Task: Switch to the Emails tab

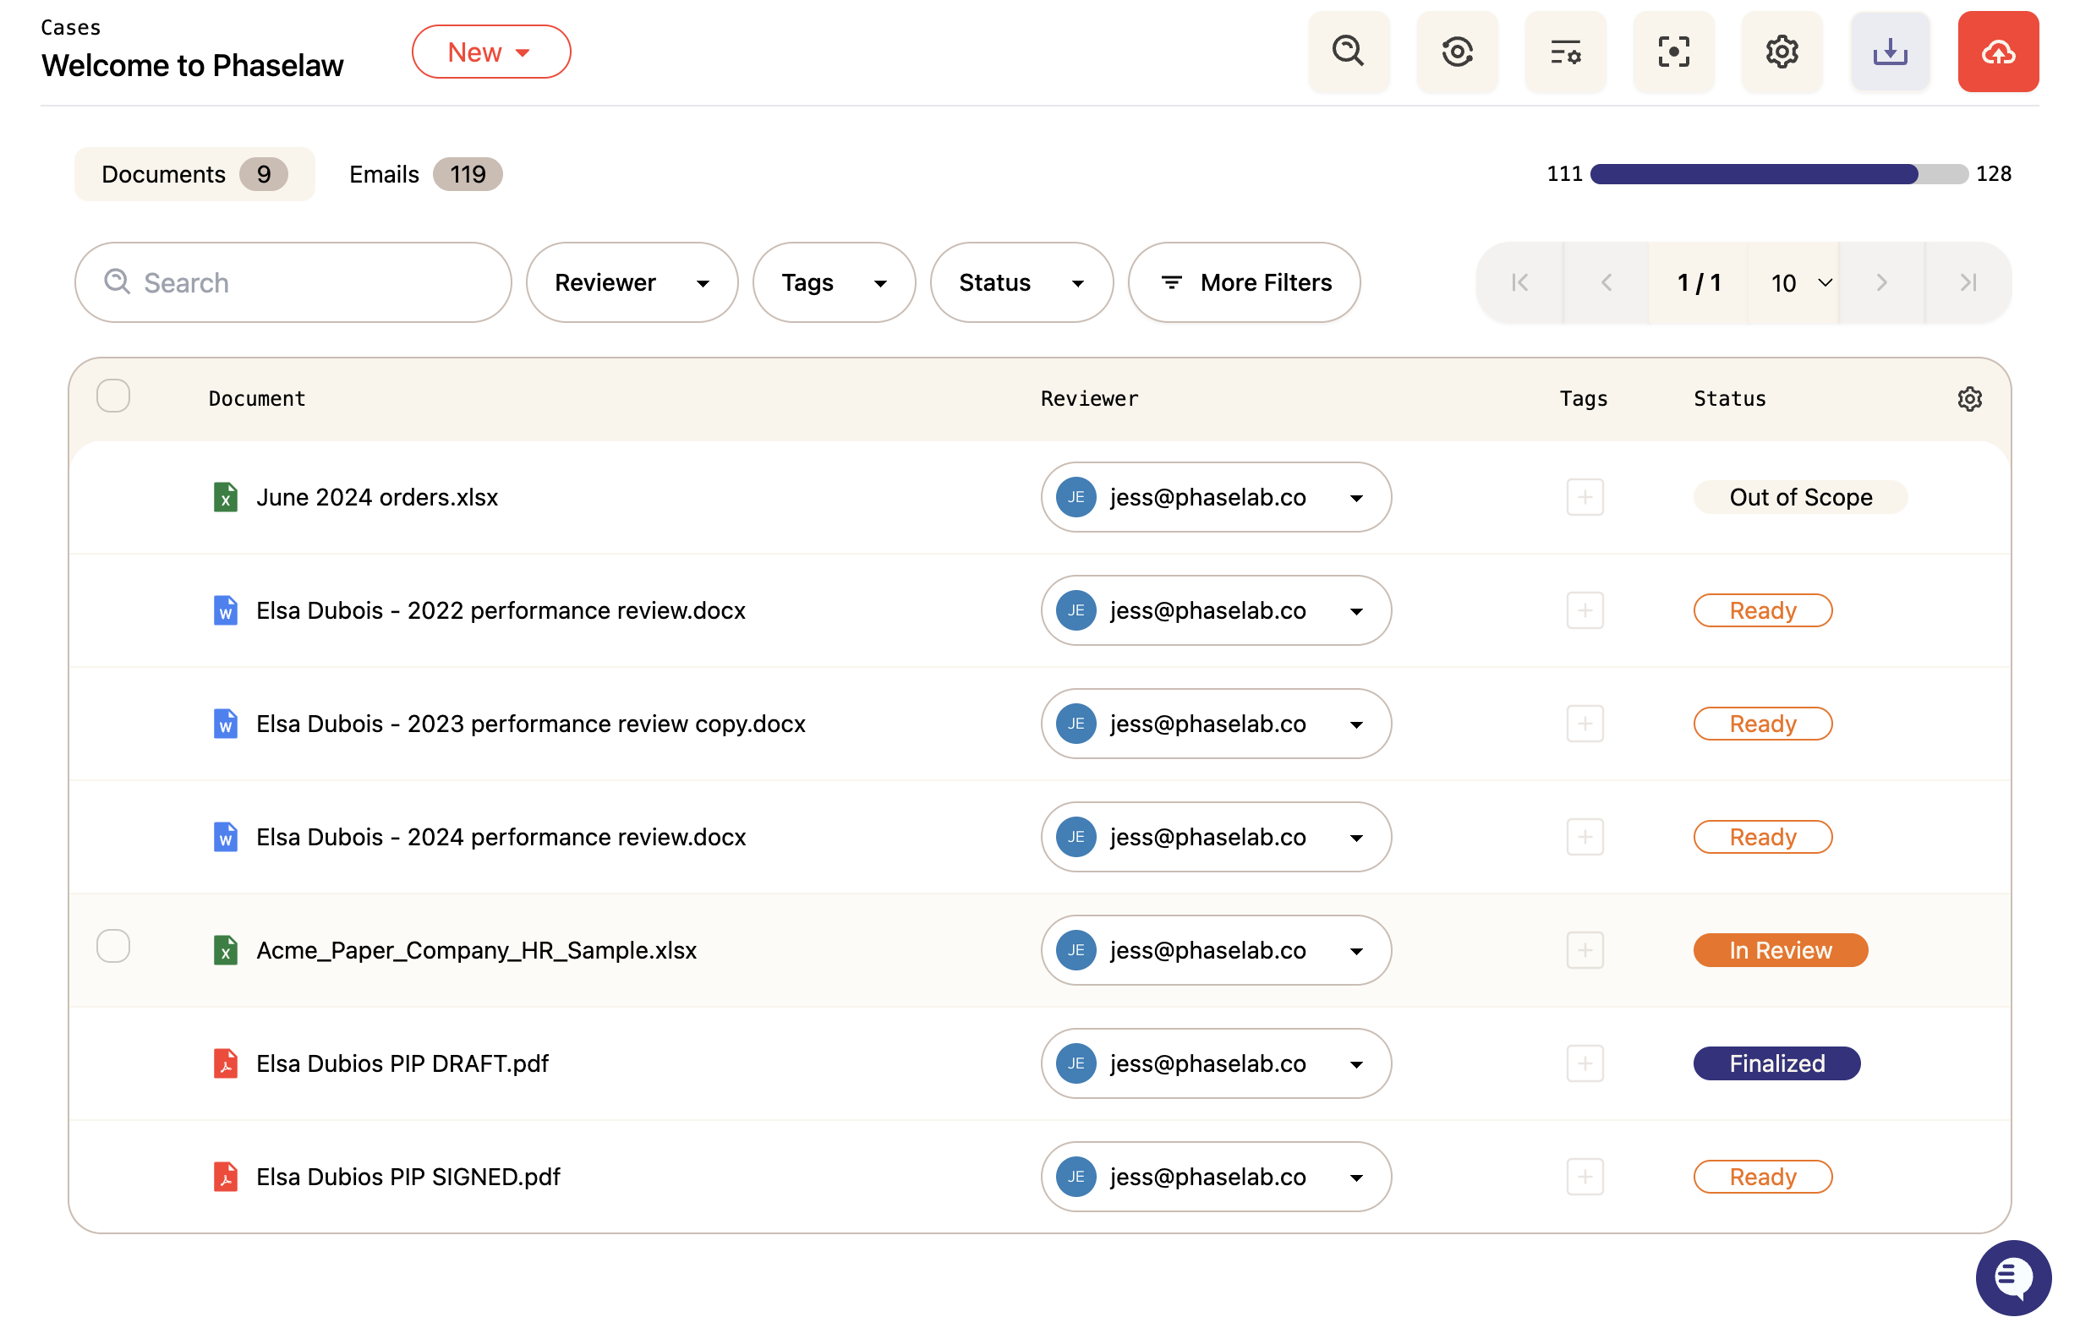Action: [x=425, y=174]
